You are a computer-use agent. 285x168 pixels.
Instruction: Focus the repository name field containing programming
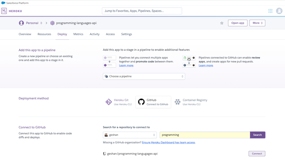pos(205,135)
